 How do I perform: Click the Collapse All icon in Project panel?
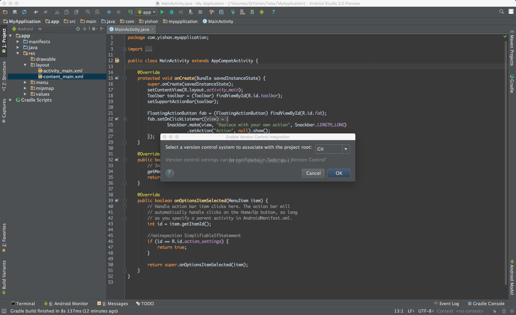click(x=85, y=29)
